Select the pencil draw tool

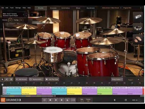(x=7, y=79)
